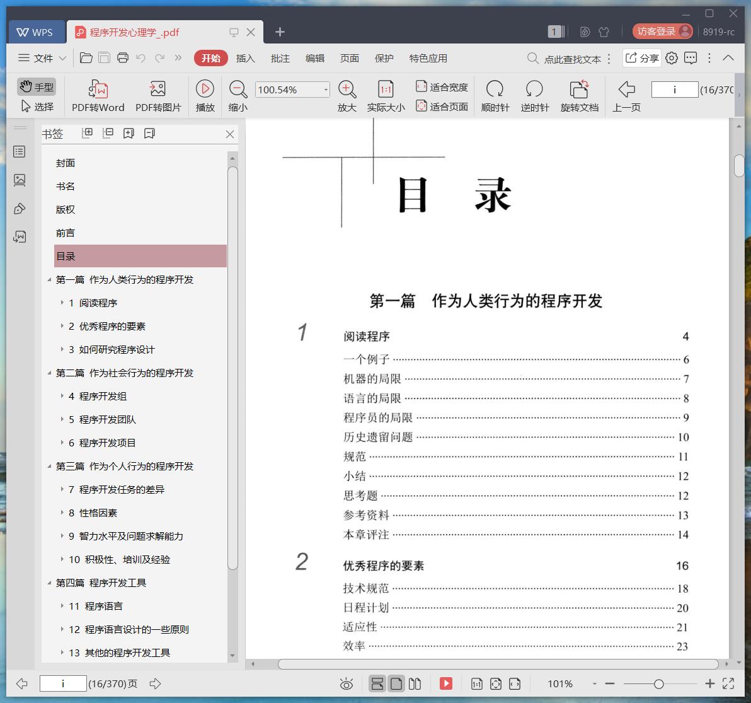Activate the Select tool
Viewport: 751px width, 703px height.
click(x=37, y=107)
